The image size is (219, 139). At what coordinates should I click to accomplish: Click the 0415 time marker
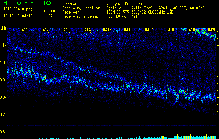(x=107, y=30)
